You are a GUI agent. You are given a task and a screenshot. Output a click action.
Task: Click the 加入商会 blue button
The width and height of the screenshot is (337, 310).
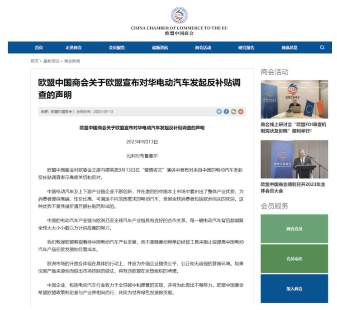coord(294,288)
